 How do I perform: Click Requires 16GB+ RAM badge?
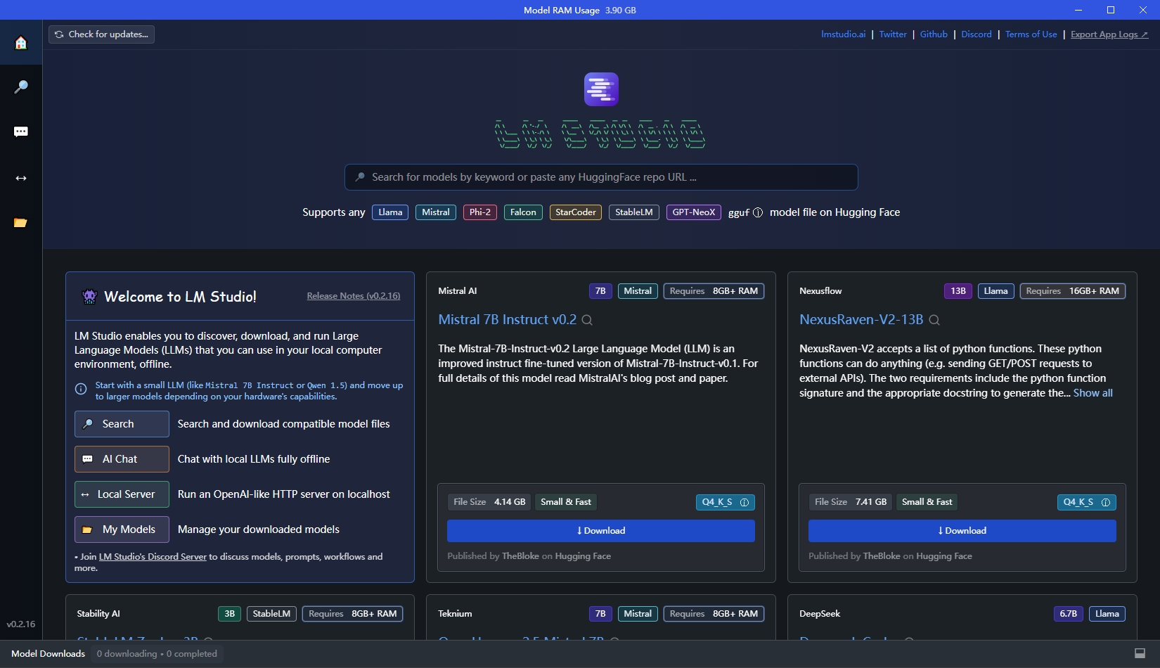click(1073, 291)
